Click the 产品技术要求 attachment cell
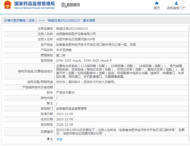Screen dimensions: 190x146 (65, 93)
